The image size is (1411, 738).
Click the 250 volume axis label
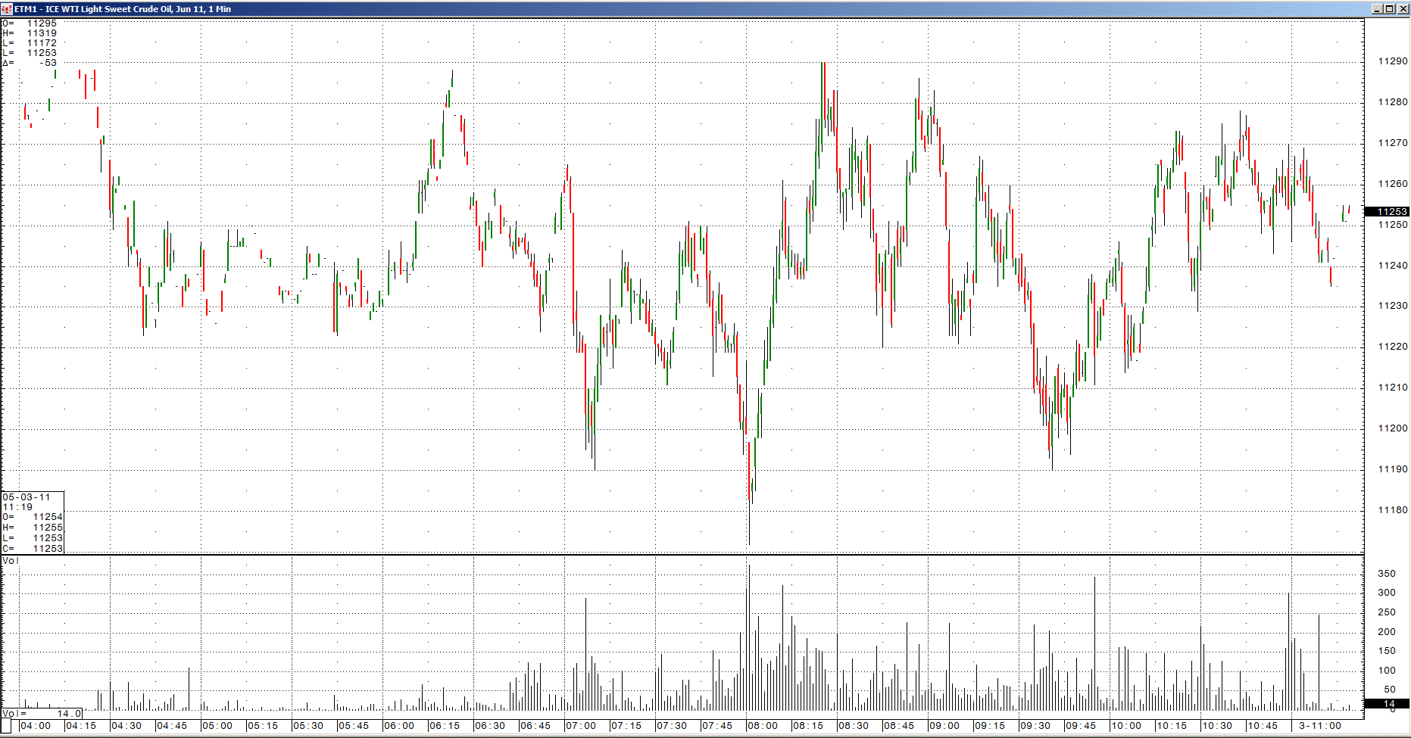pyautogui.click(x=1387, y=612)
